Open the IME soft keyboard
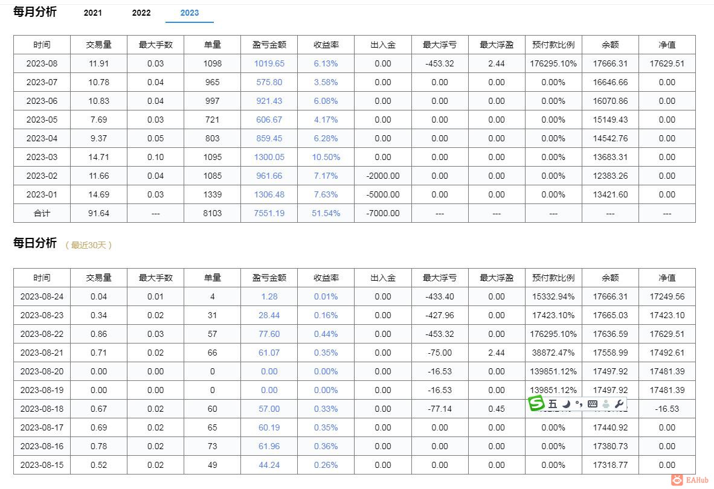 tap(593, 404)
